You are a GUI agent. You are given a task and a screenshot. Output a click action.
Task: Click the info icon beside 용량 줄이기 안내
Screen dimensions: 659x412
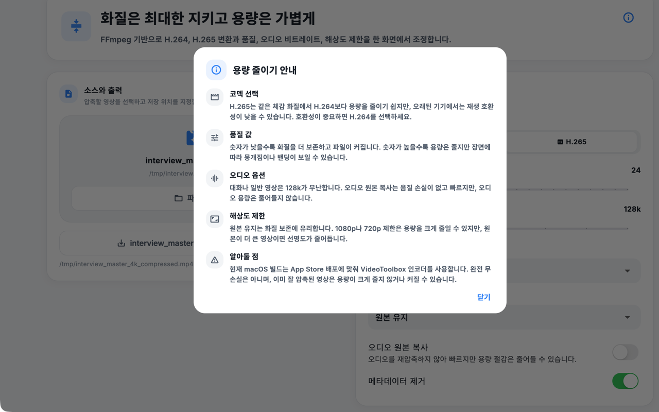pyautogui.click(x=216, y=70)
